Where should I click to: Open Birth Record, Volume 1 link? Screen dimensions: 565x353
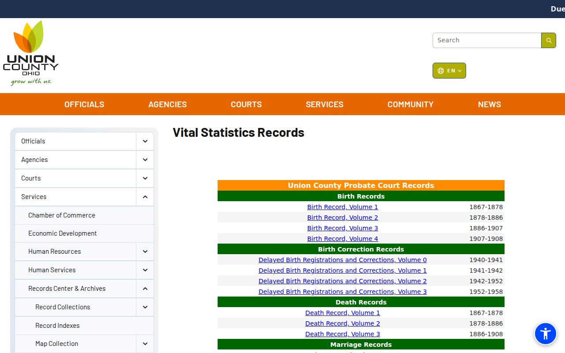[343, 207]
